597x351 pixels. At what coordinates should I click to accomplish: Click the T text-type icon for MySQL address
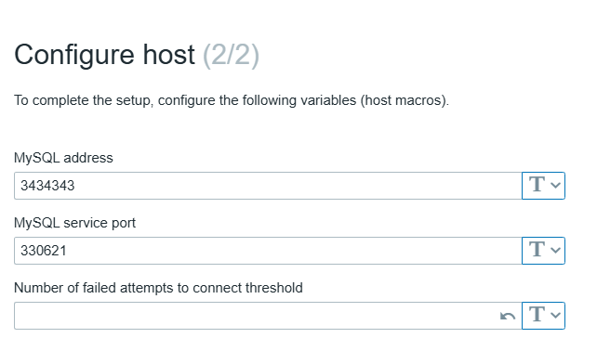point(537,185)
